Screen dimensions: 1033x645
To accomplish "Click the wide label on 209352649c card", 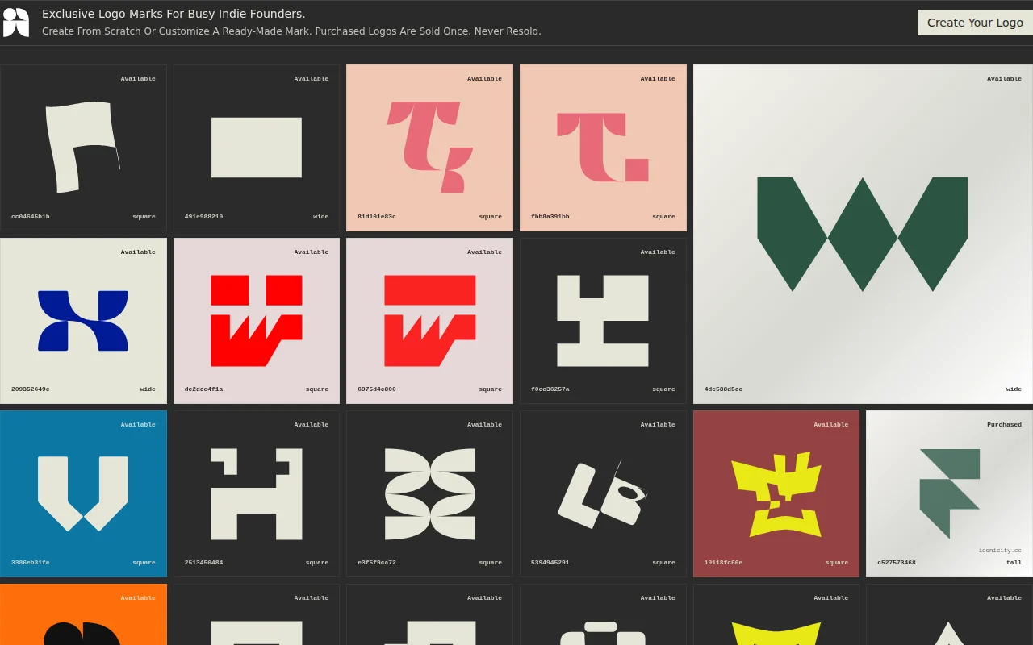I will (x=148, y=389).
